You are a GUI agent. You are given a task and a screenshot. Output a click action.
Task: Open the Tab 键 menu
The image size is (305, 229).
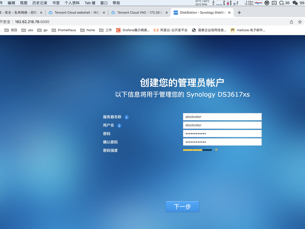coord(90,3)
